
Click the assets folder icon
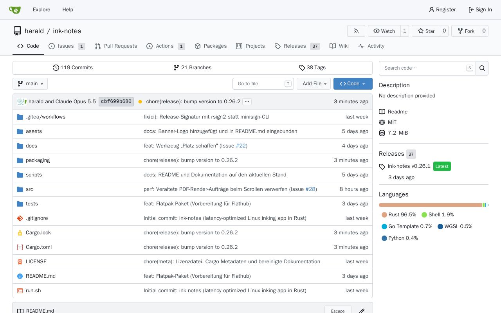[x=20, y=131]
